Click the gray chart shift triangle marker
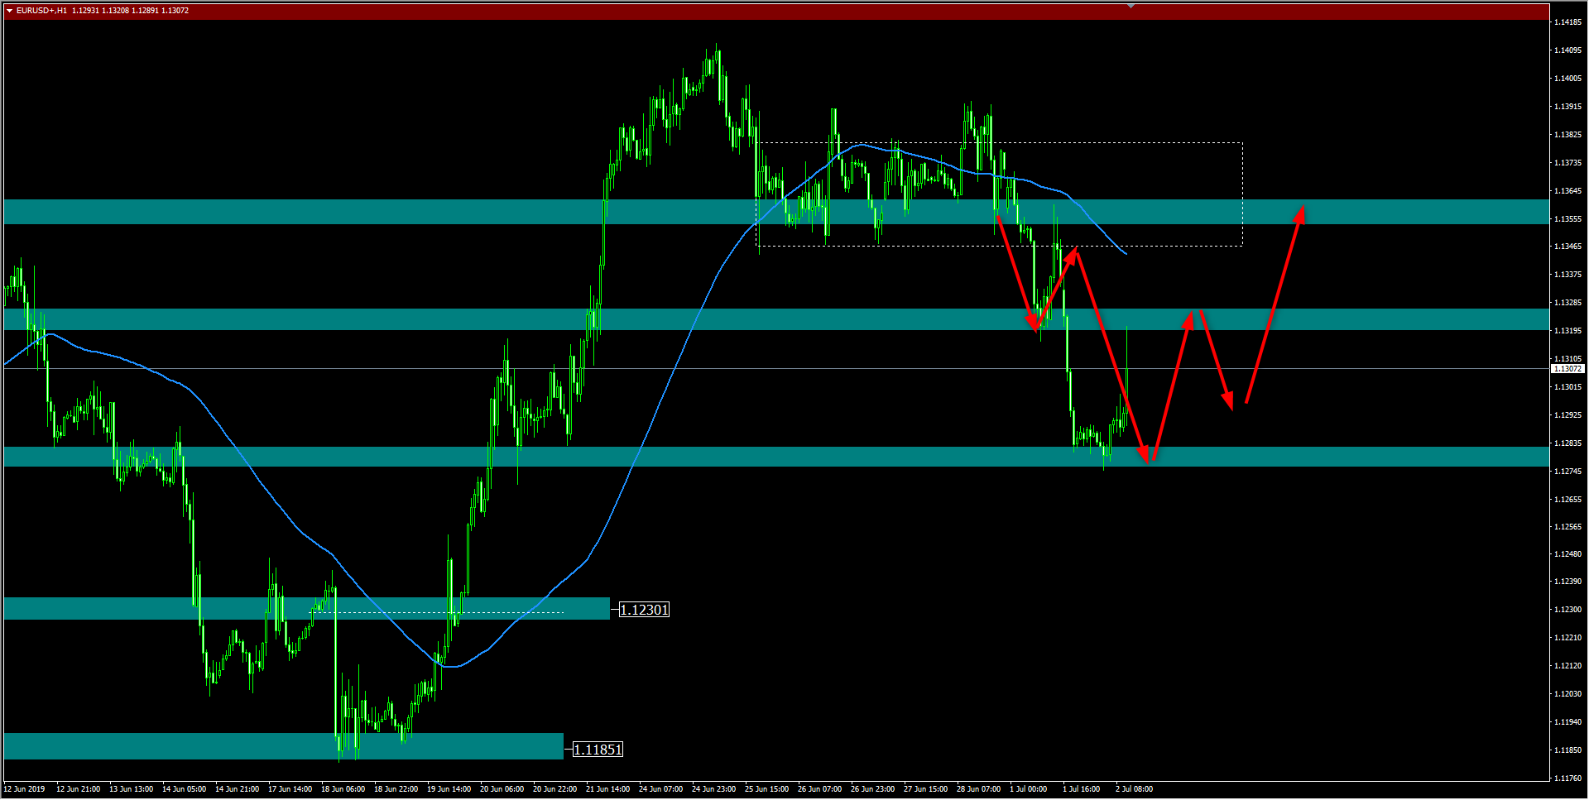This screenshot has height=800, width=1589. (1131, 6)
